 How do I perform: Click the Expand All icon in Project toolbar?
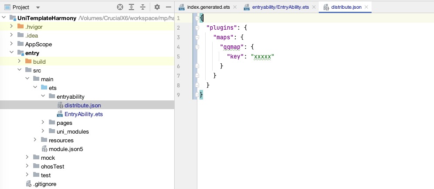click(x=131, y=7)
